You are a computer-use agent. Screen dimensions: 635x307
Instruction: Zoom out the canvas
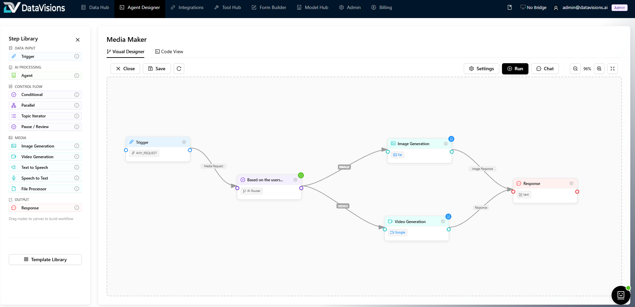[575, 69]
